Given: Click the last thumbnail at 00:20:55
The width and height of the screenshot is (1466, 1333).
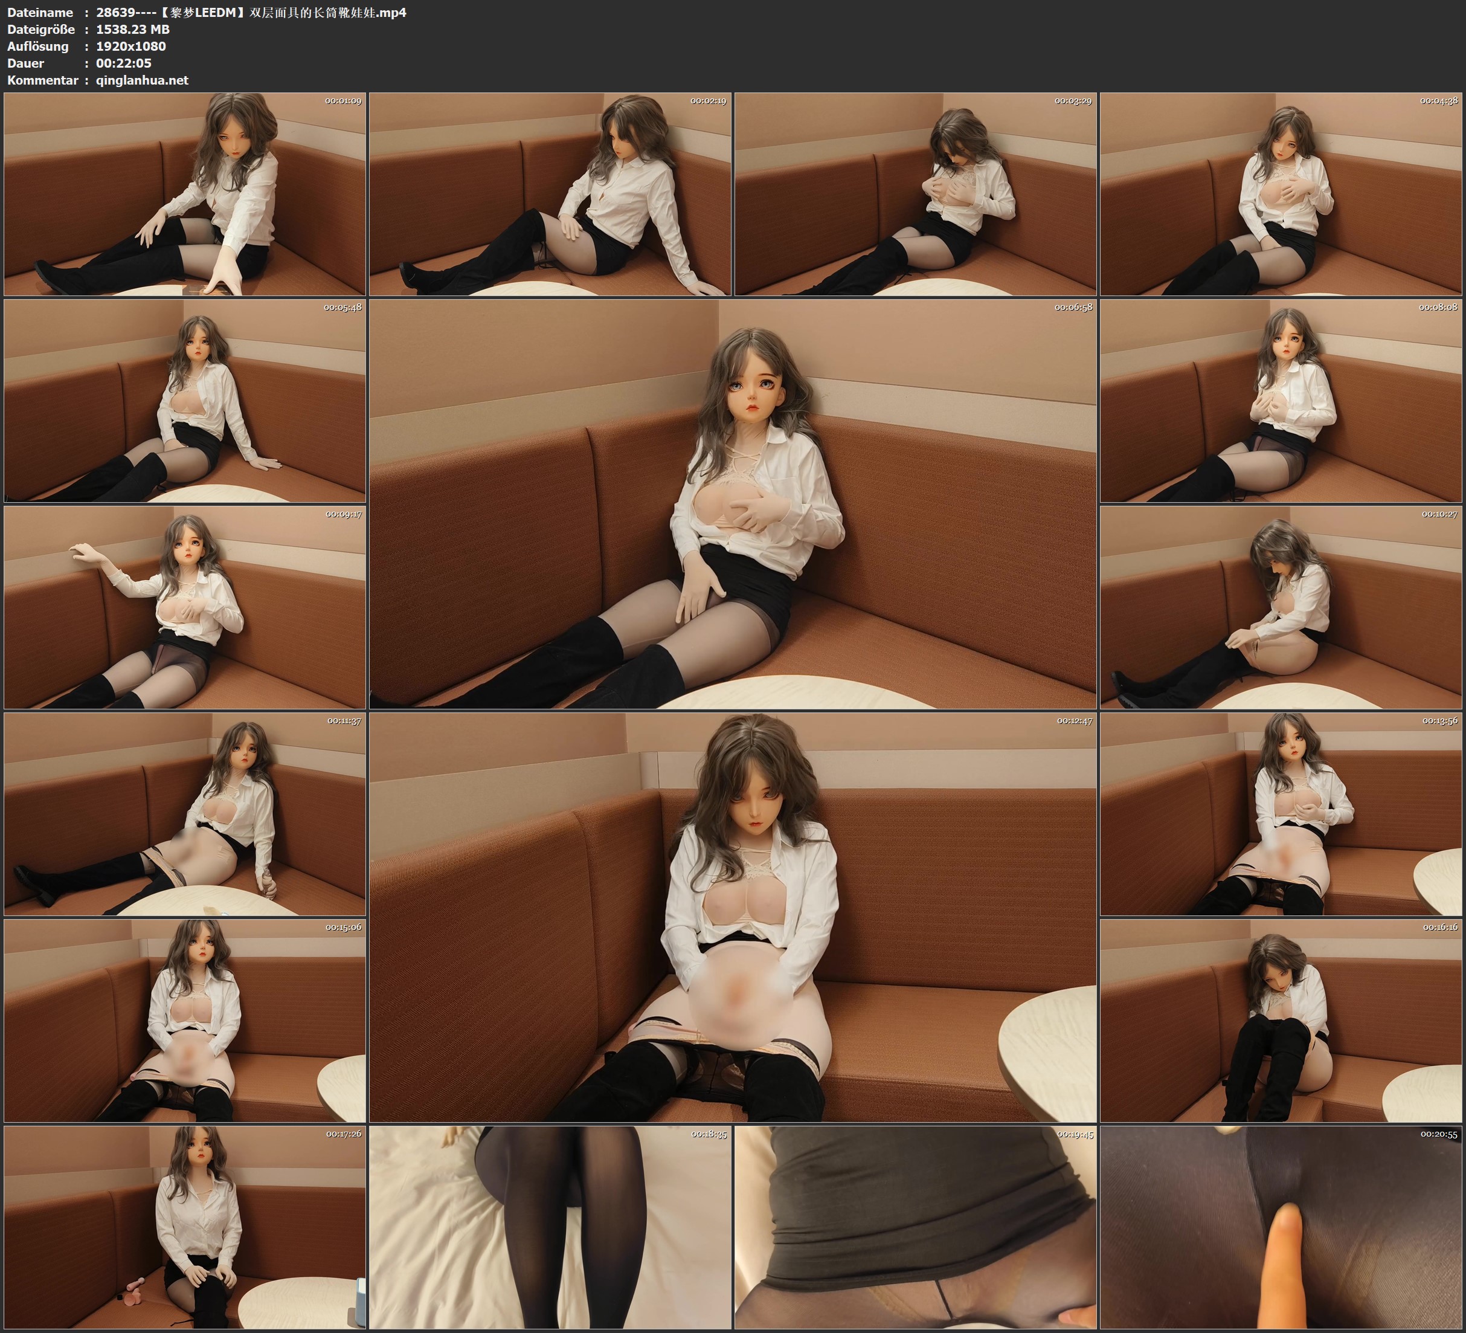Looking at the screenshot, I should point(1281,1227).
